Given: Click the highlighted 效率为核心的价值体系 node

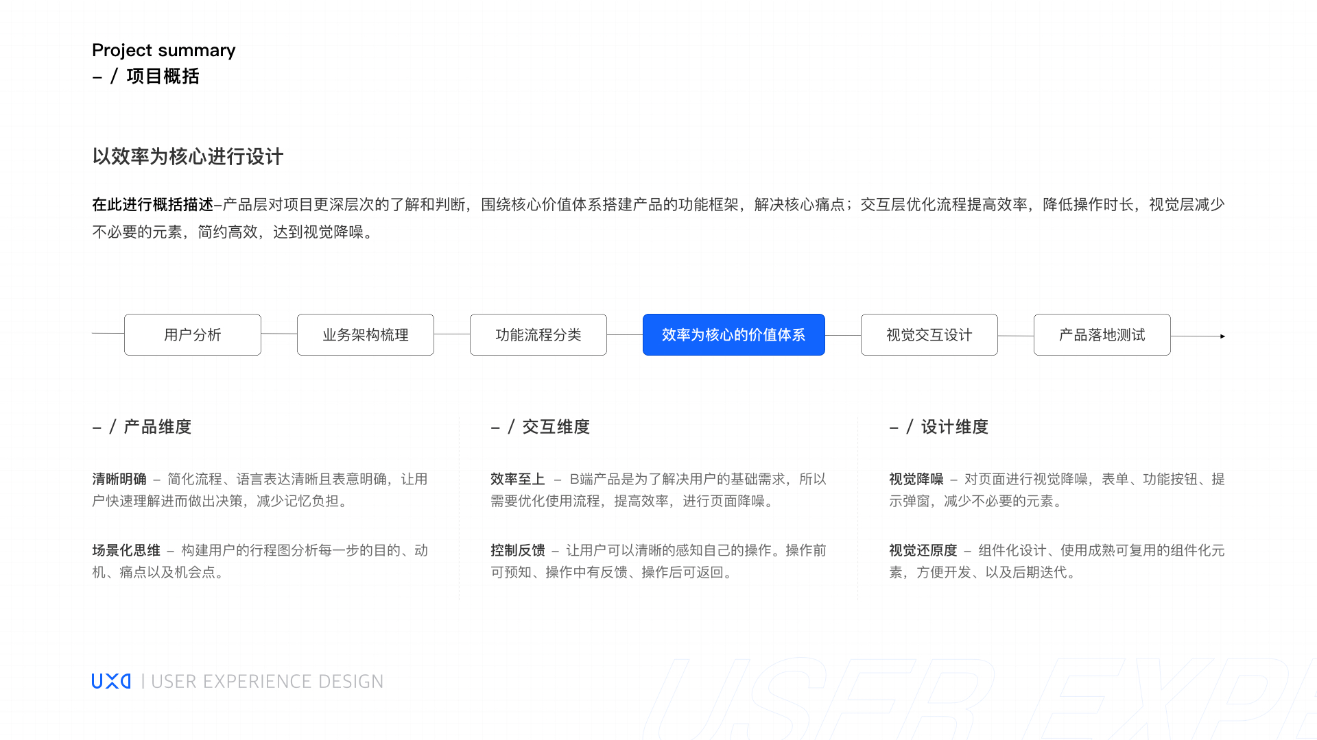Looking at the screenshot, I should [x=733, y=334].
